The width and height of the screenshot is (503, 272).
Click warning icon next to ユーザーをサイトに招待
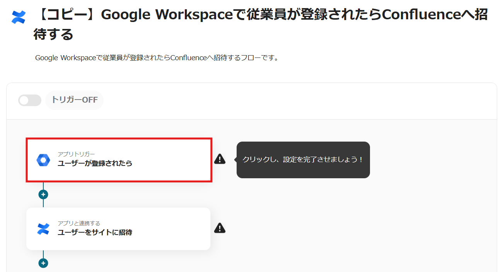click(220, 228)
